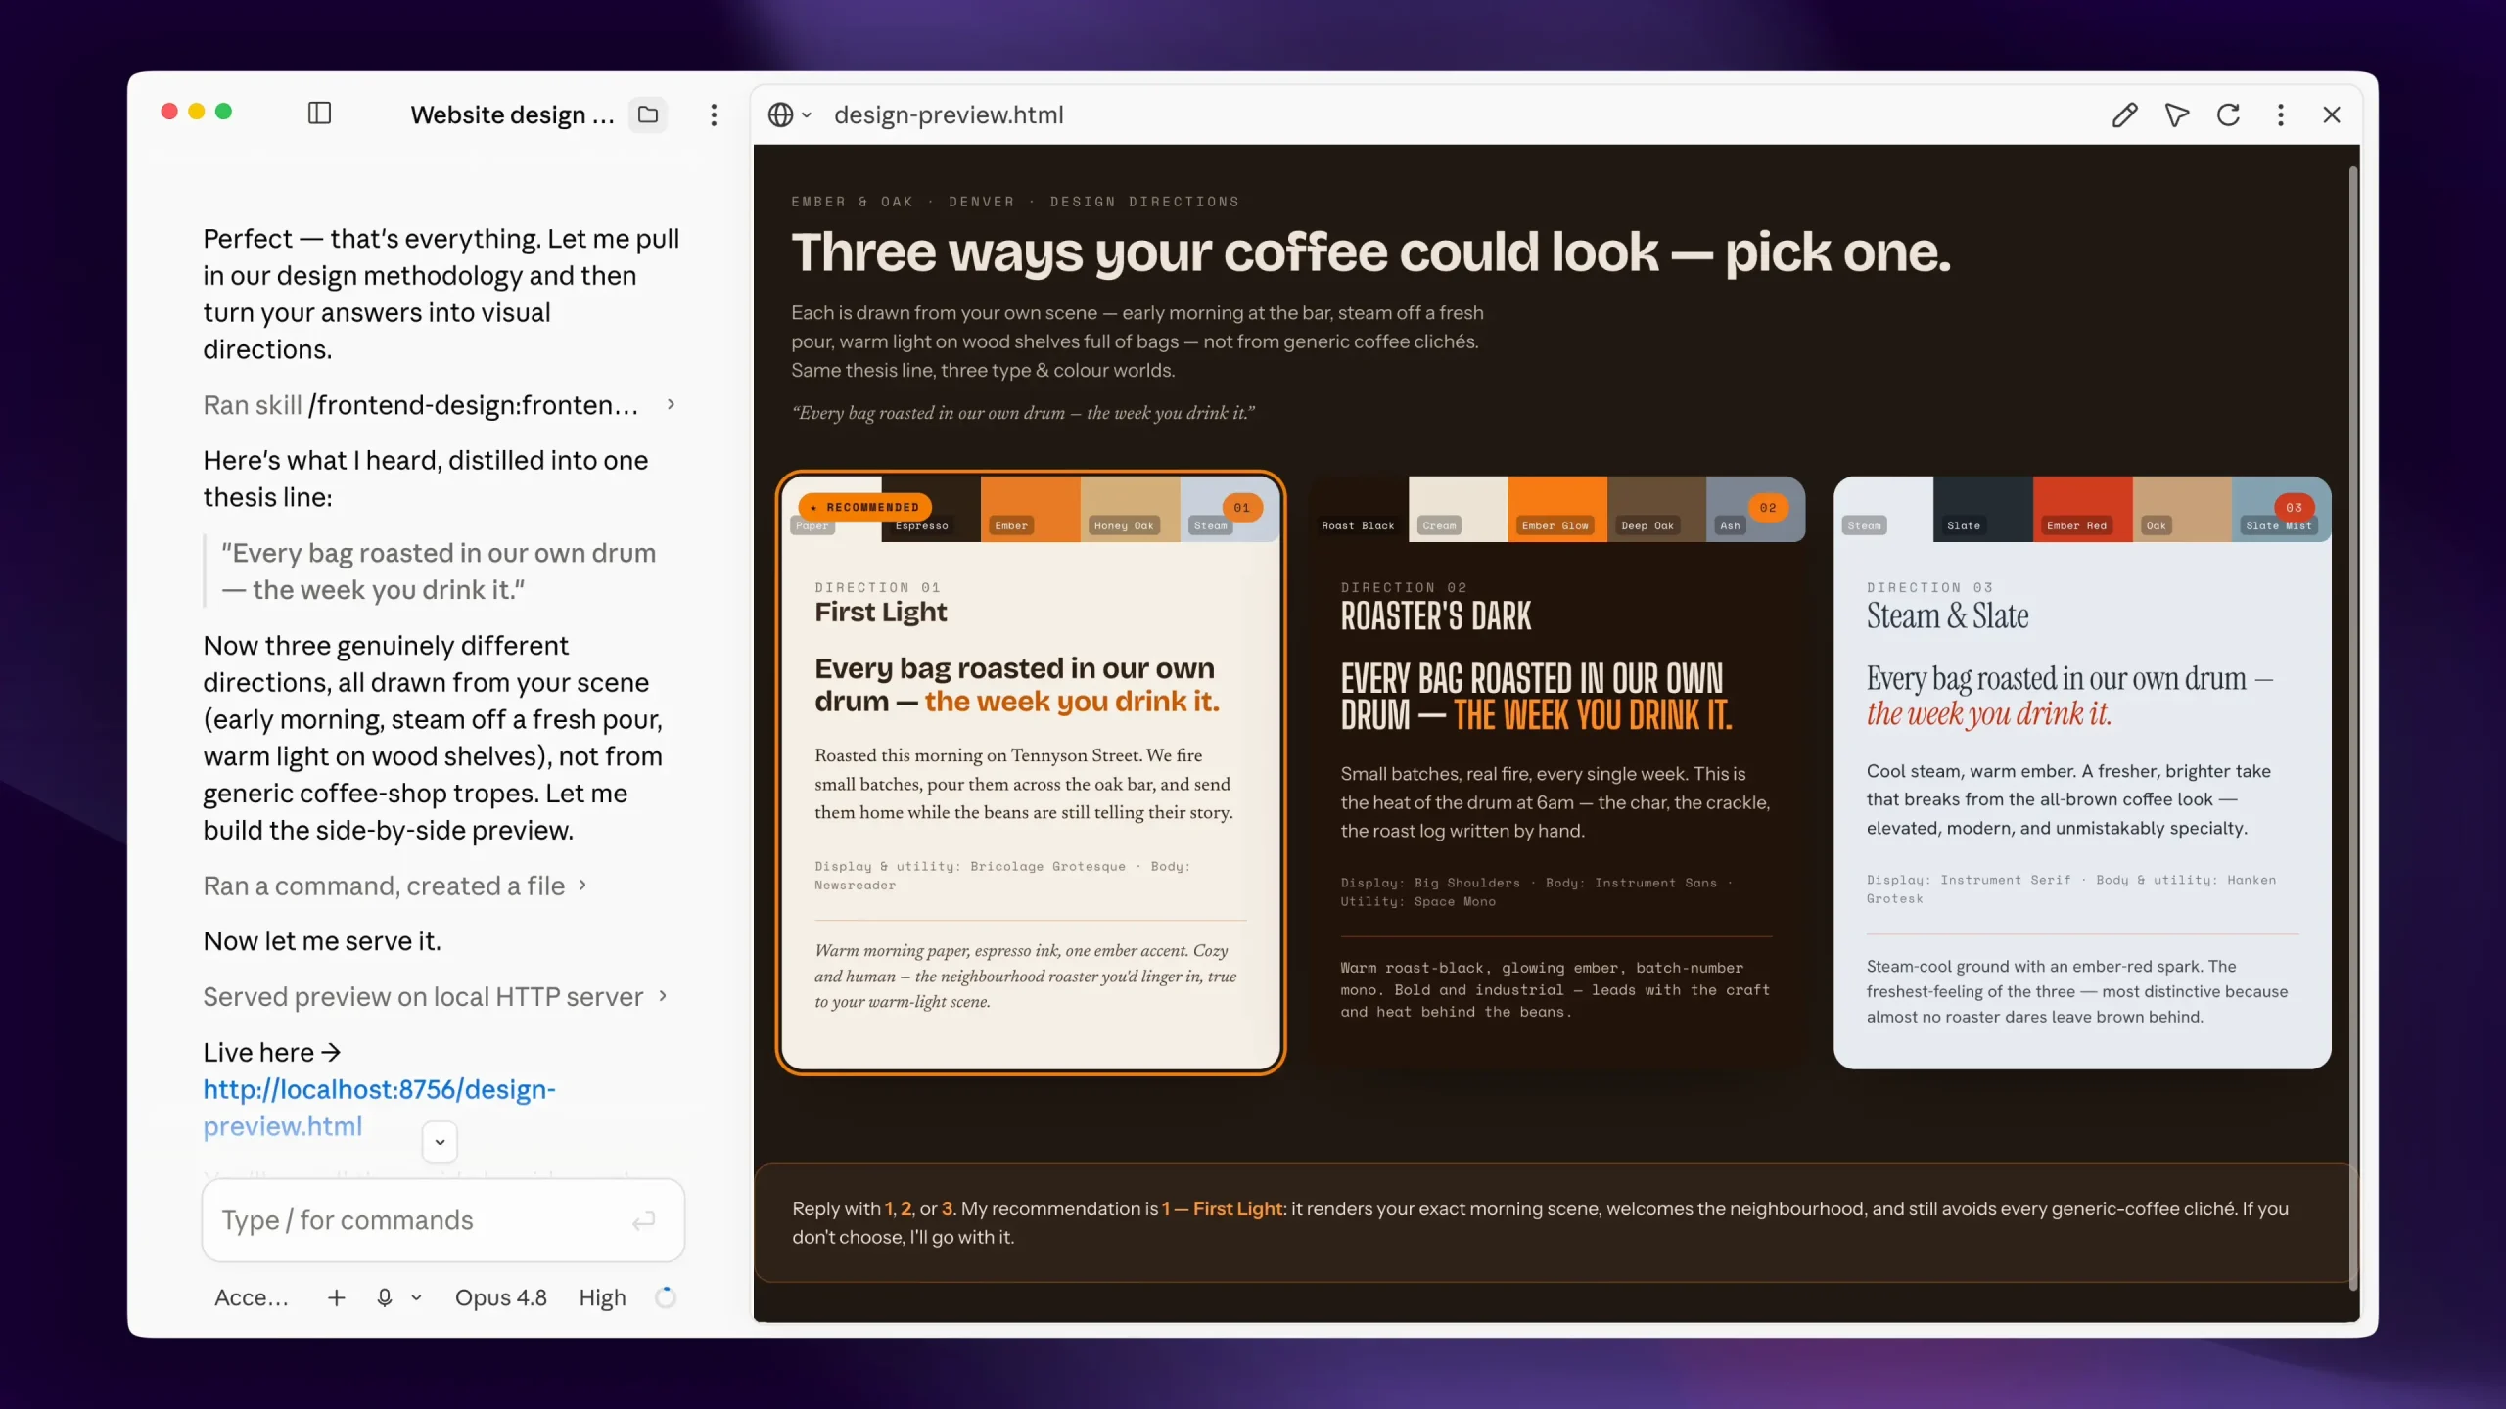The height and width of the screenshot is (1409, 2506).
Task: Click the pencil edit icon
Action: [2124, 114]
